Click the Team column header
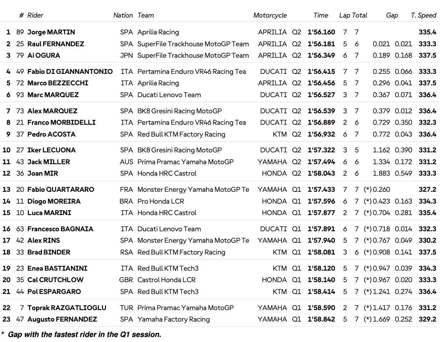 [x=145, y=15]
